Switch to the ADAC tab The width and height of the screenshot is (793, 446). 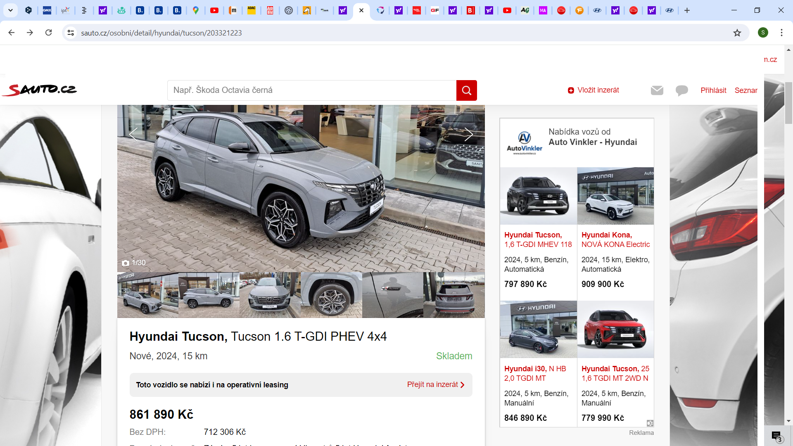pos(252,10)
